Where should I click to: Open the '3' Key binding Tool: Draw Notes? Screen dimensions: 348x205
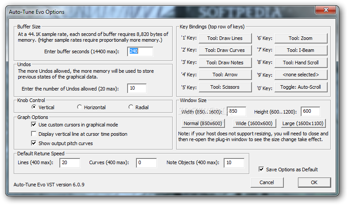tap(225, 63)
